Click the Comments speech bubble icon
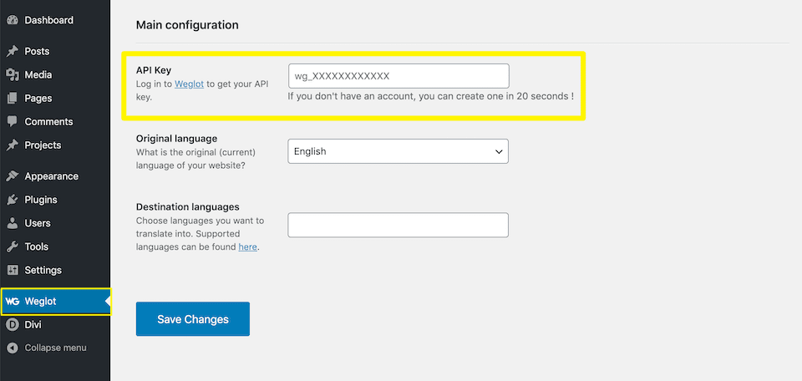This screenshot has height=381, width=802. point(13,122)
